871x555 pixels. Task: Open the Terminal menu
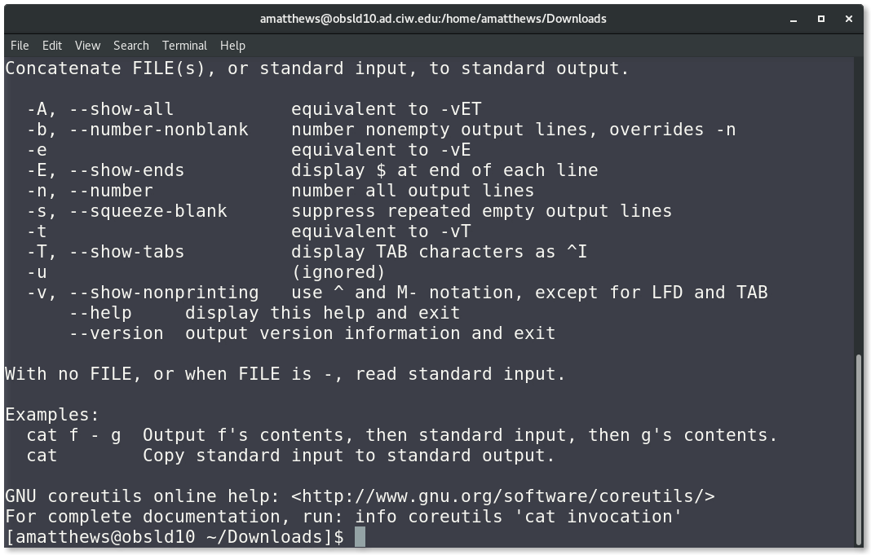point(184,46)
